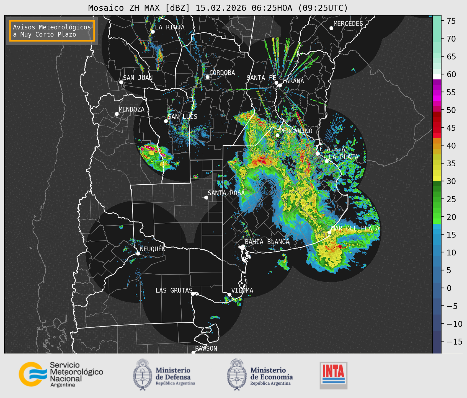
Task: Click the C.A.B.A. city marker dot
Action: 318,154
